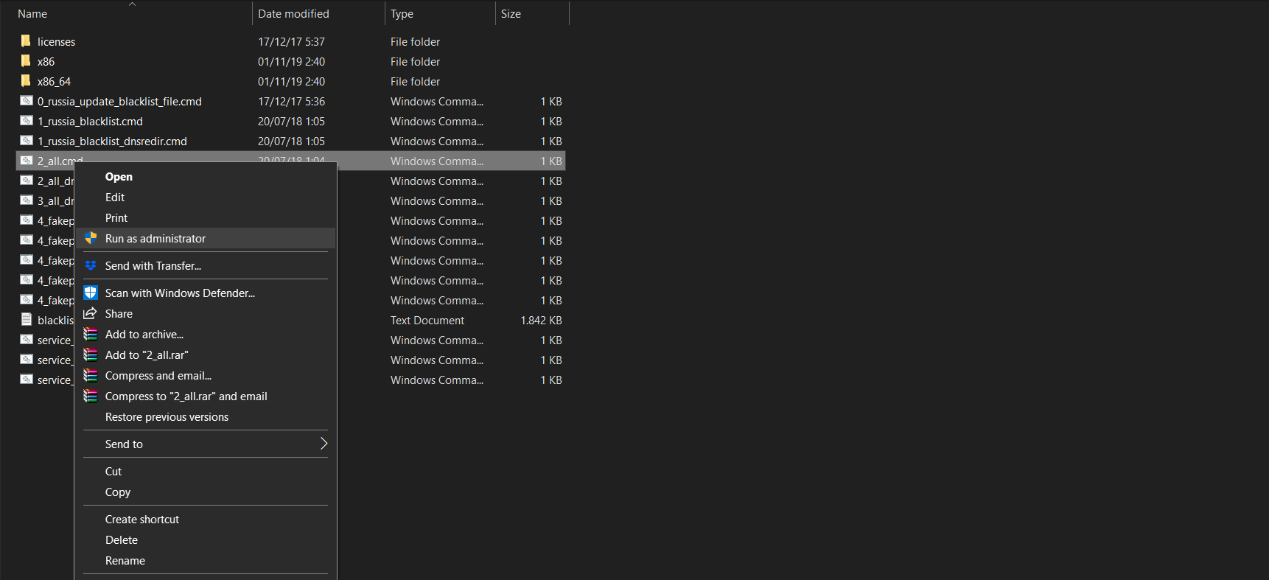Viewport: 1269px width, 580px height.
Task: Click the blacklist text document icon
Action: [27, 320]
